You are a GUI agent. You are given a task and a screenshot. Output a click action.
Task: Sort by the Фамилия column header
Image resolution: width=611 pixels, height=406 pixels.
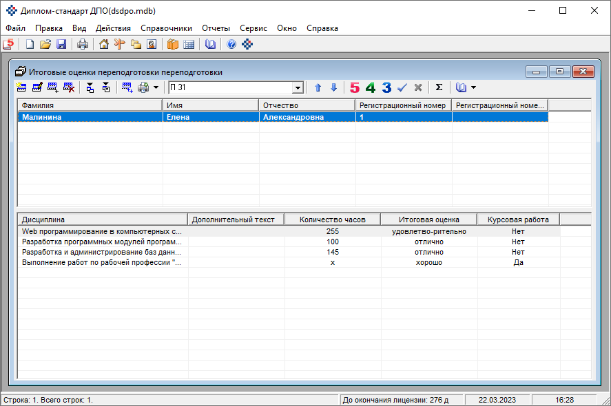90,105
